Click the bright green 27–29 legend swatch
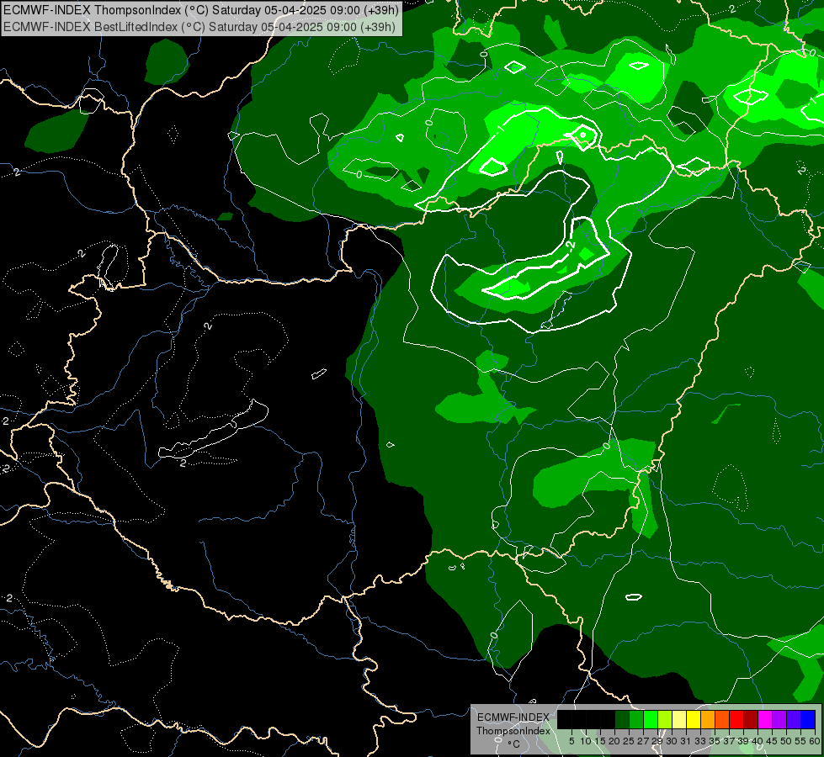Screen dimensions: 824x757 pyautogui.click(x=651, y=719)
